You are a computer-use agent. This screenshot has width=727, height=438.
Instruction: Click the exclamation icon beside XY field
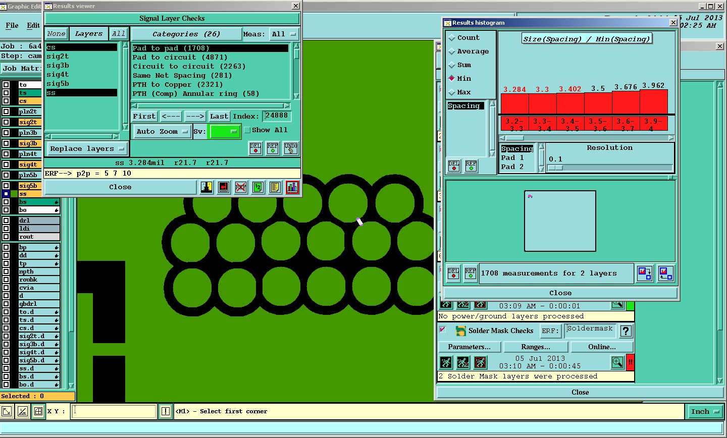click(165, 411)
